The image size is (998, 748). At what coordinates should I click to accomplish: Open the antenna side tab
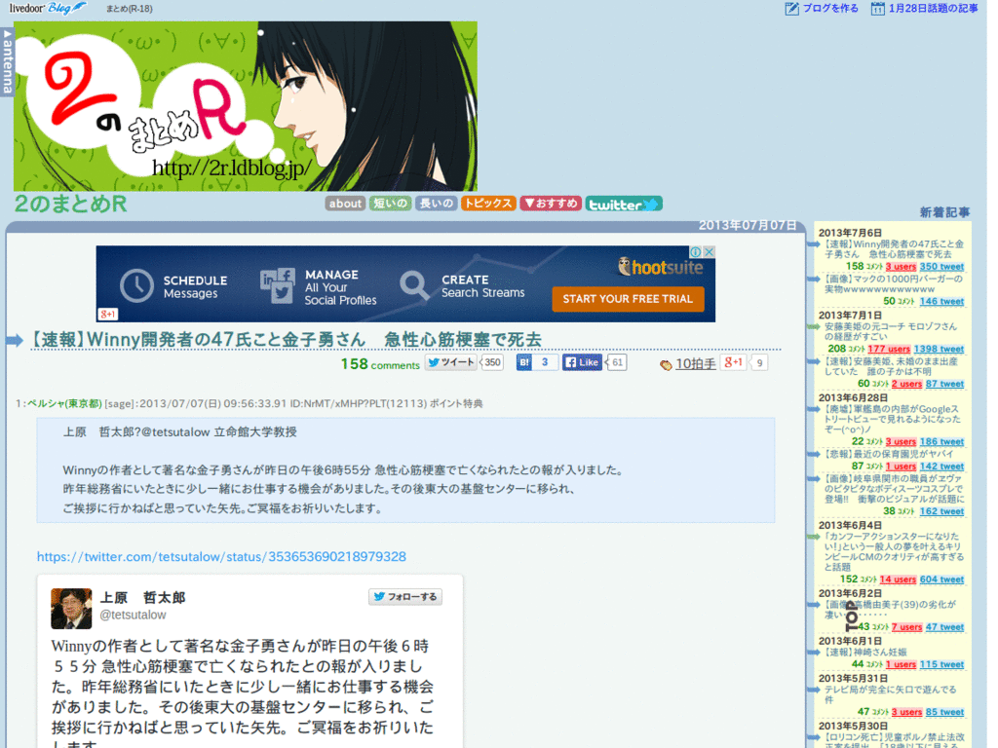tap(7, 61)
